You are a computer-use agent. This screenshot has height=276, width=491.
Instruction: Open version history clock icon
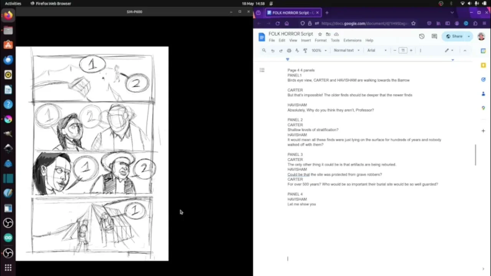[x=422, y=36]
